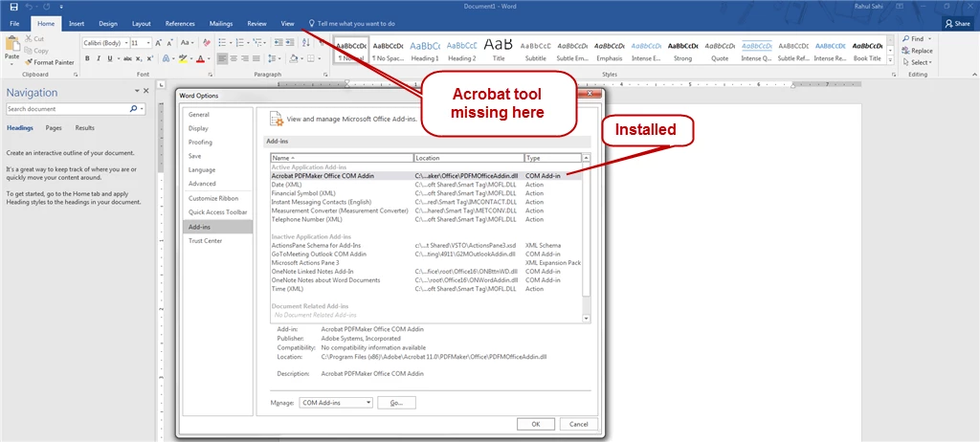Click the Go... button
The width and height of the screenshot is (980, 442).
[396, 403]
